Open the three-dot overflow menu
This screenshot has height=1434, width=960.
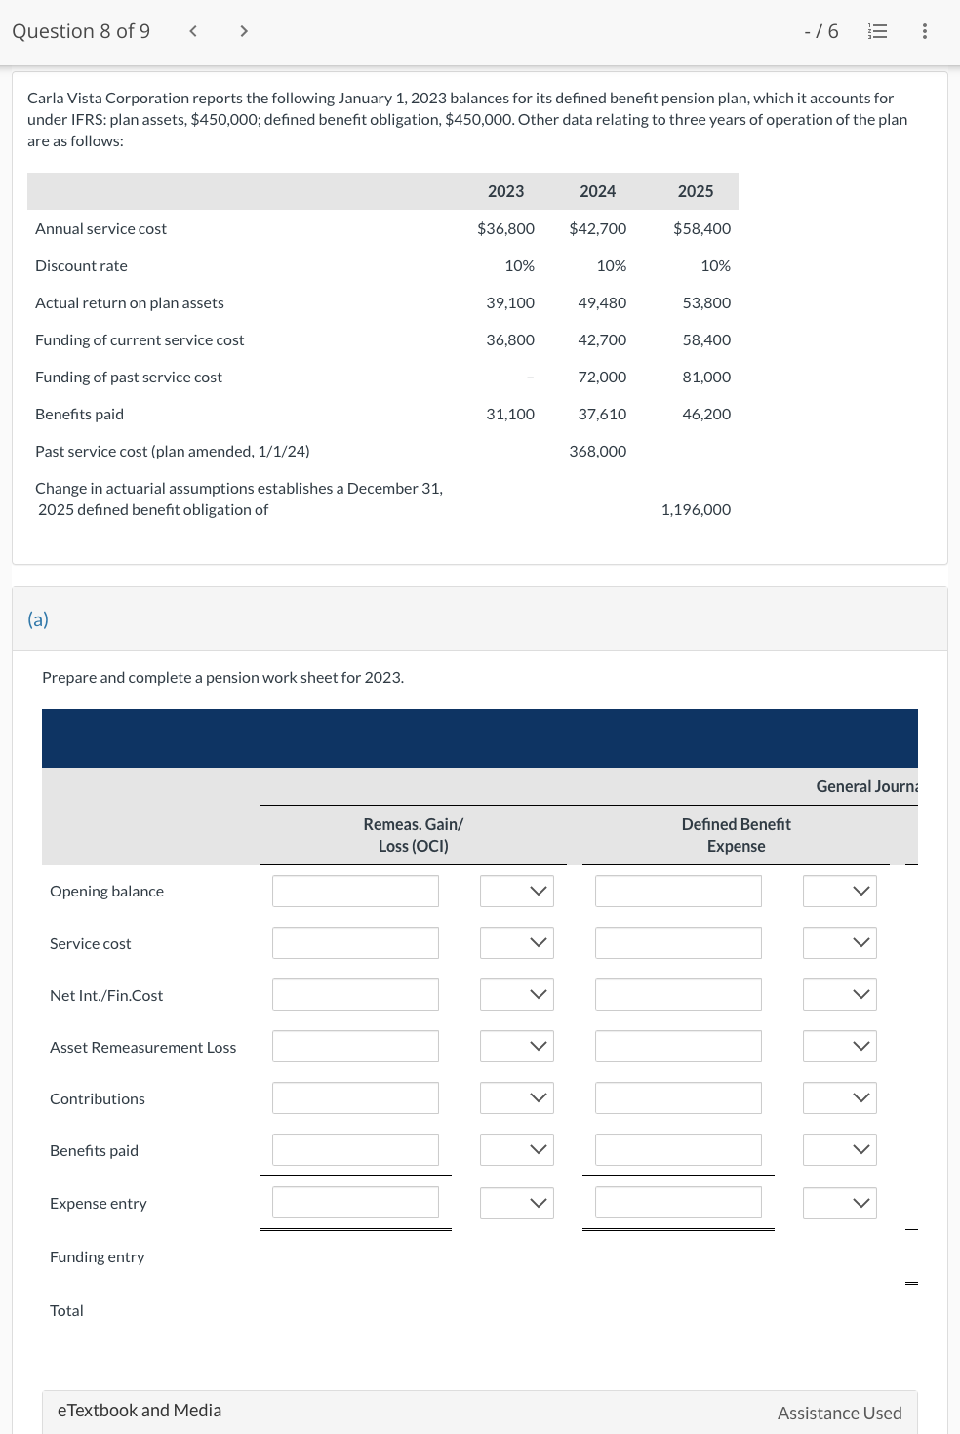coord(923,30)
